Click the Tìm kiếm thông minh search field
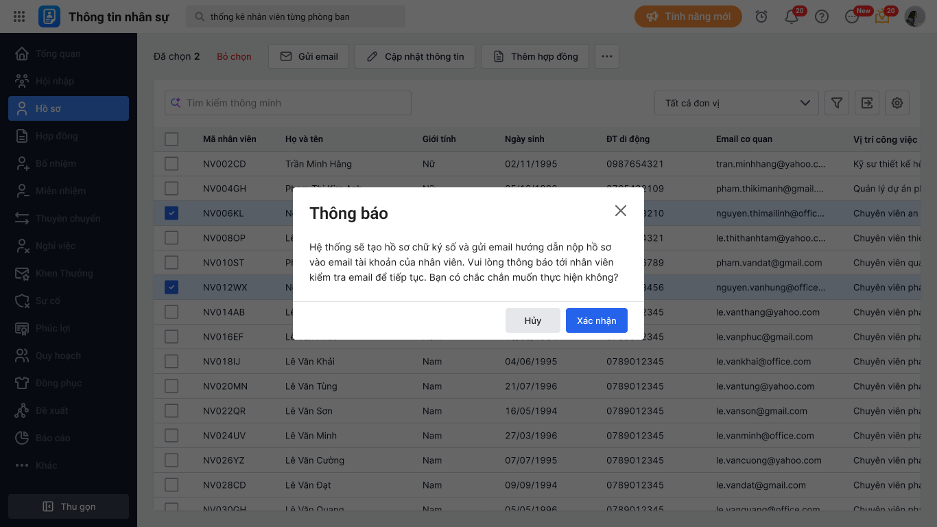Screen dimensions: 937x527 click(x=288, y=103)
